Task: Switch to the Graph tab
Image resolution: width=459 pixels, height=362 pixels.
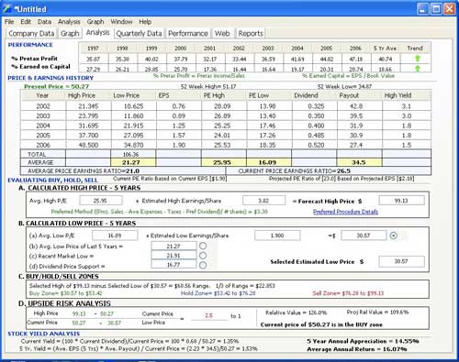Action: 70,33
